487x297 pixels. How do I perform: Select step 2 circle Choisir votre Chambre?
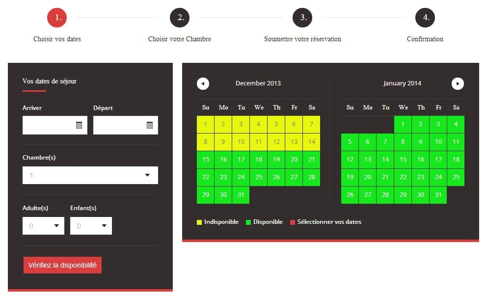coord(180,18)
